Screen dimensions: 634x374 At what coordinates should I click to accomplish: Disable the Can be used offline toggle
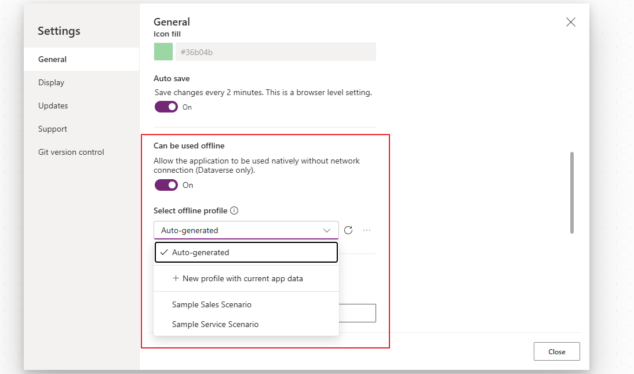point(166,185)
